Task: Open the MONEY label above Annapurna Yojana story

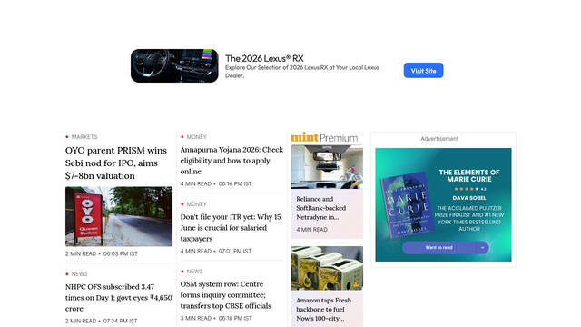Action: (196, 137)
